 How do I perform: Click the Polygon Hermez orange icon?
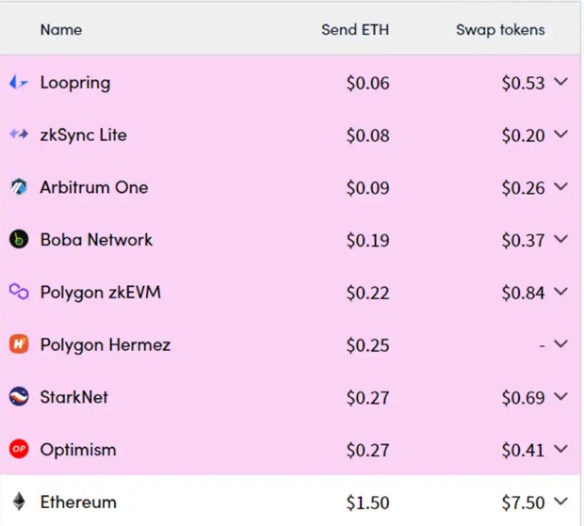[19, 344]
